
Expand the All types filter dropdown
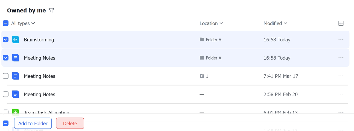pos(23,23)
